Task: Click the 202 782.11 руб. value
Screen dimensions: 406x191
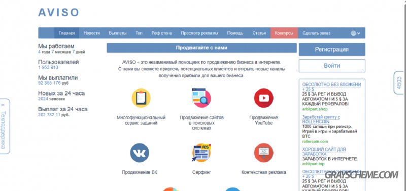Action: (54, 115)
